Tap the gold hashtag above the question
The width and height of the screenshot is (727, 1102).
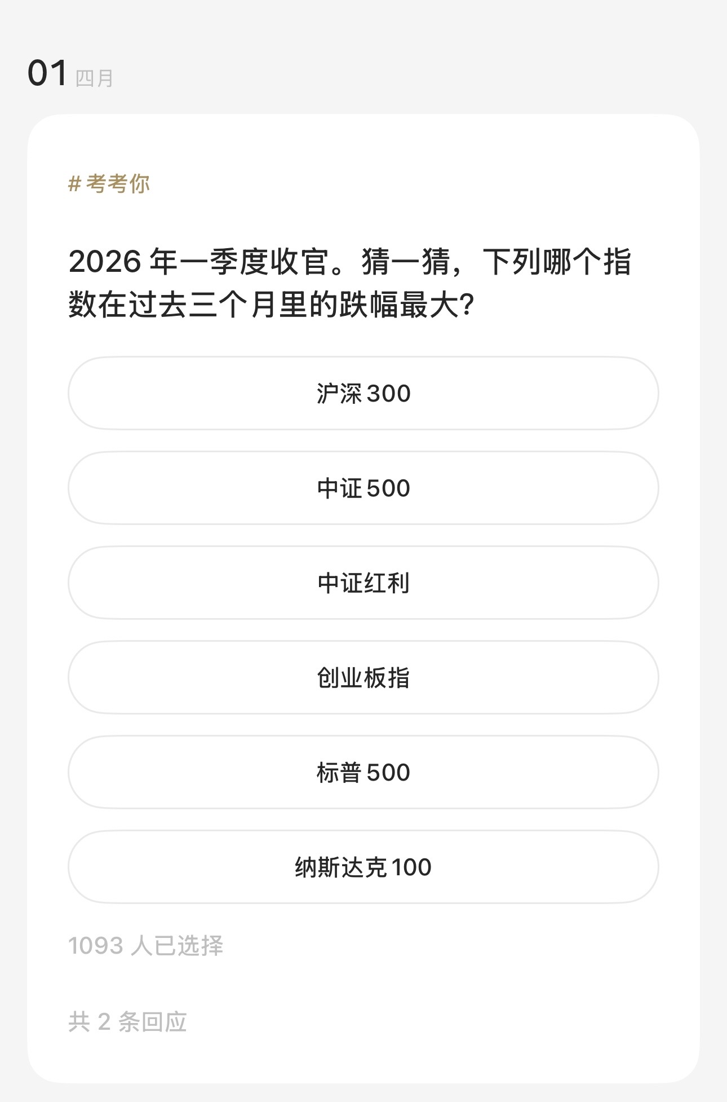(109, 184)
